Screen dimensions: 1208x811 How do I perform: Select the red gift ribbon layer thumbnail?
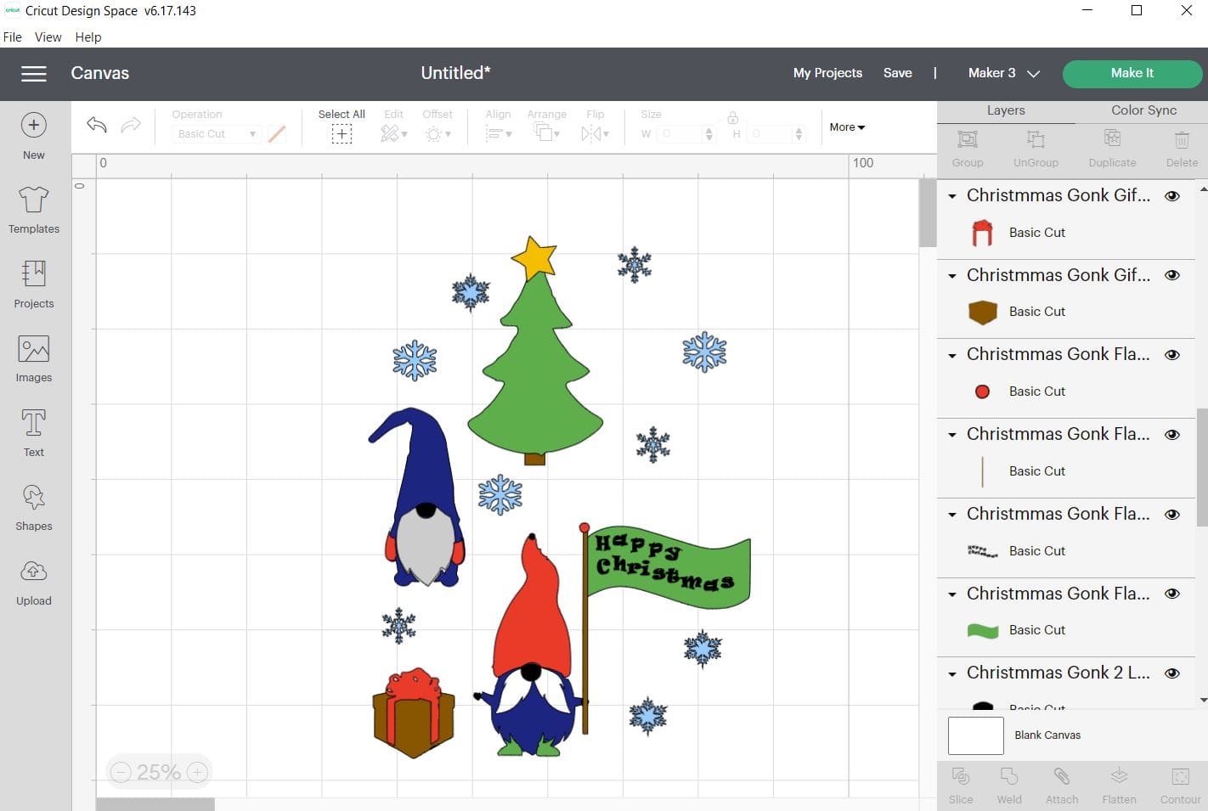pos(982,233)
